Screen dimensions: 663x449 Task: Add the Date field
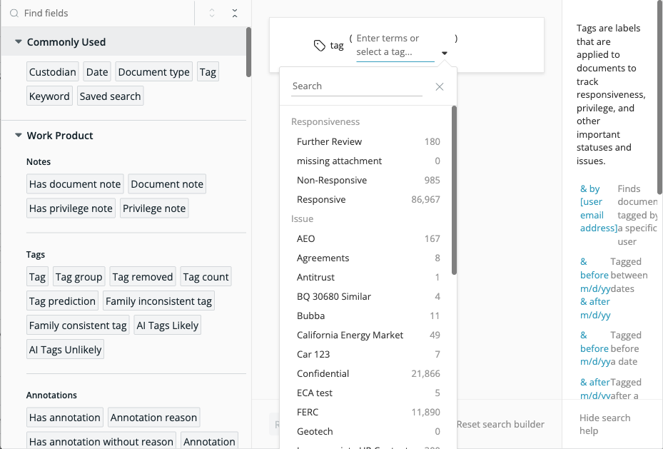[97, 72]
